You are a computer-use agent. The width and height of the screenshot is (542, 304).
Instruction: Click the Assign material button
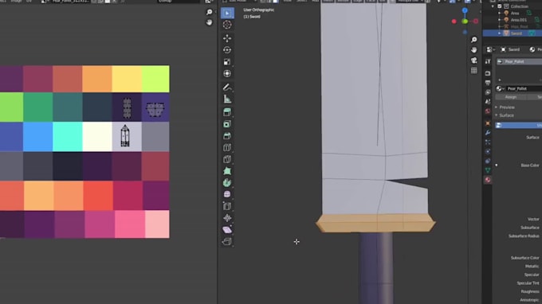(511, 97)
